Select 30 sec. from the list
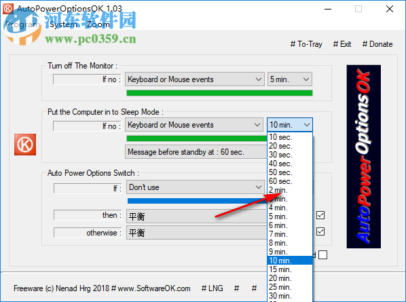This screenshot has height=302, width=406. point(290,155)
